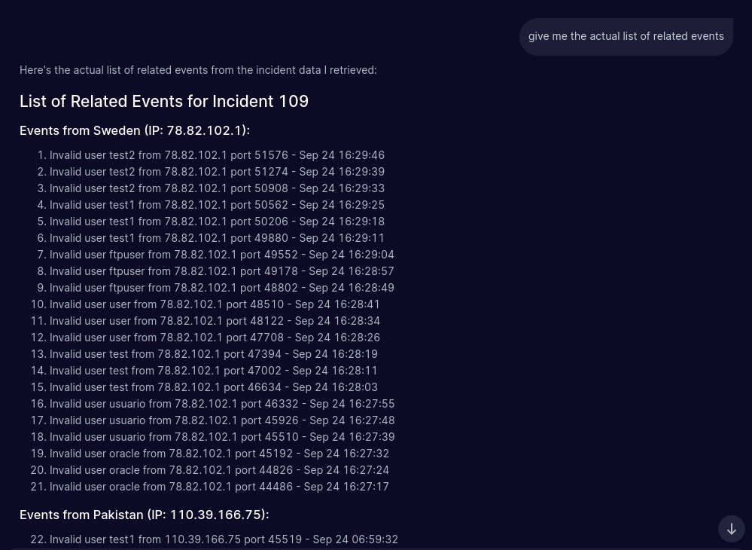Click the scroll-to-bottom arrow button
Viewport: 752px width, 550px height.
point(731,529)
